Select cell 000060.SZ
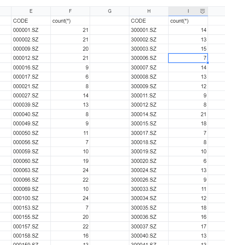225x245 pixels. click(31, 161)
